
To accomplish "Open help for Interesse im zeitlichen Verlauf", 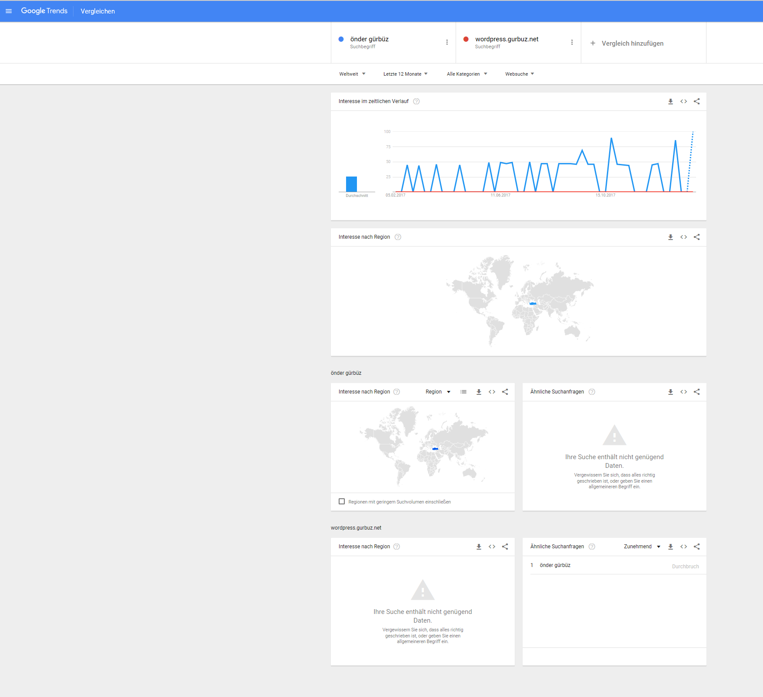I will [x=416, y=101].
